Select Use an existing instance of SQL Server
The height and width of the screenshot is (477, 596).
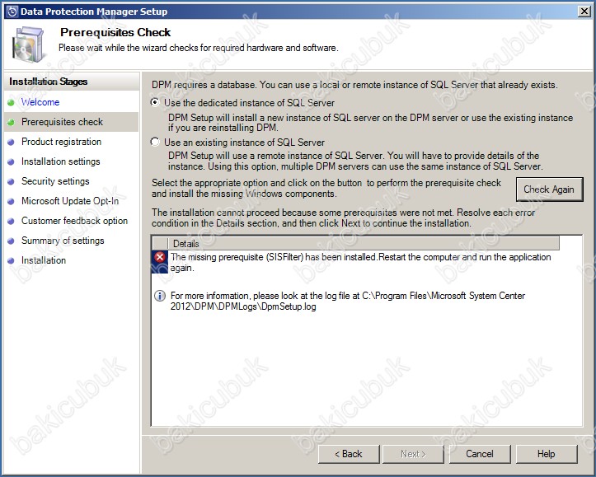[x=155, y=142]
